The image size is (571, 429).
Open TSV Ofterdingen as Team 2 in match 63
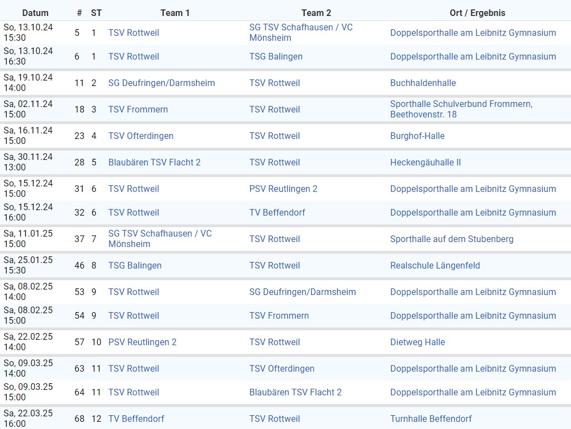[282, 369]
